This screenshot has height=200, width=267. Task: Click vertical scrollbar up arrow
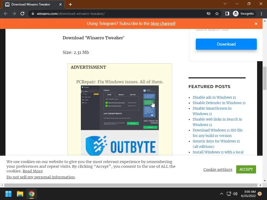coord(265,21)
